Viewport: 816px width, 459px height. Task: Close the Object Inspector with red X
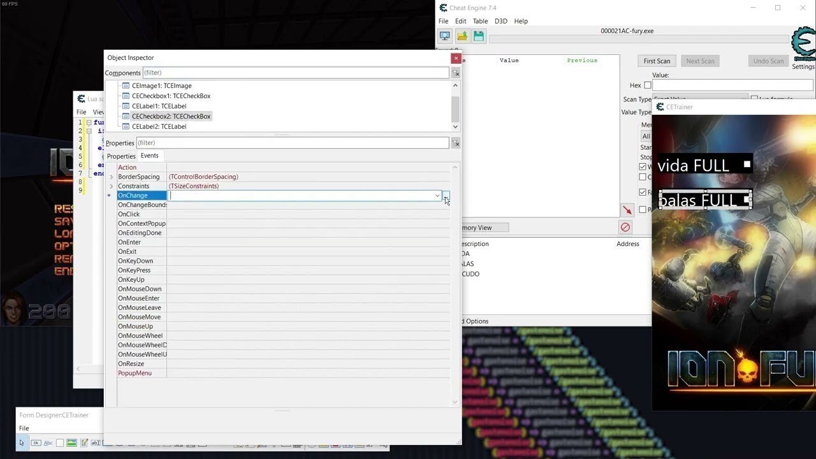pyautogui.click(x=455, y=58)
